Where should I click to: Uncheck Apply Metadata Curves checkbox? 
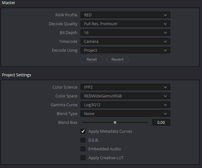coord(83,131)
